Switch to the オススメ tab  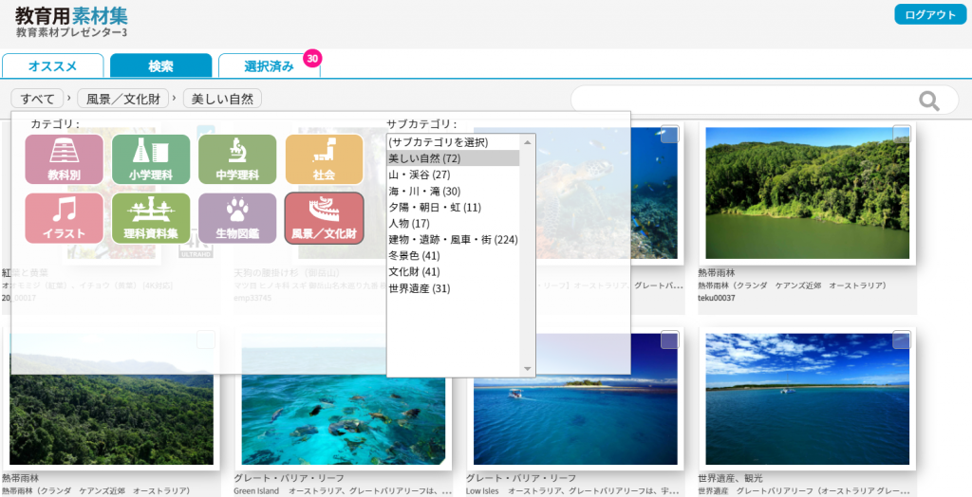click(x=53, y=66)
